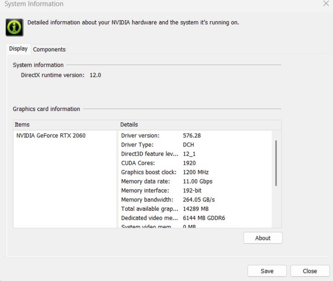Close the window using the title bar X
Image resolution: width=333 pixels, height=281 pixels.
coord(326,4)
